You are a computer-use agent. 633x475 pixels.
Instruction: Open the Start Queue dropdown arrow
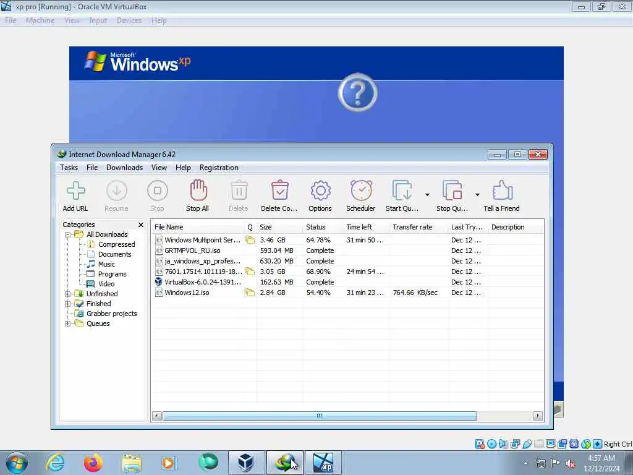[x=427, y=195]
